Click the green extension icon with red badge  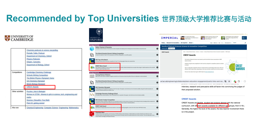pyautogui.click(x=235, y=82)
